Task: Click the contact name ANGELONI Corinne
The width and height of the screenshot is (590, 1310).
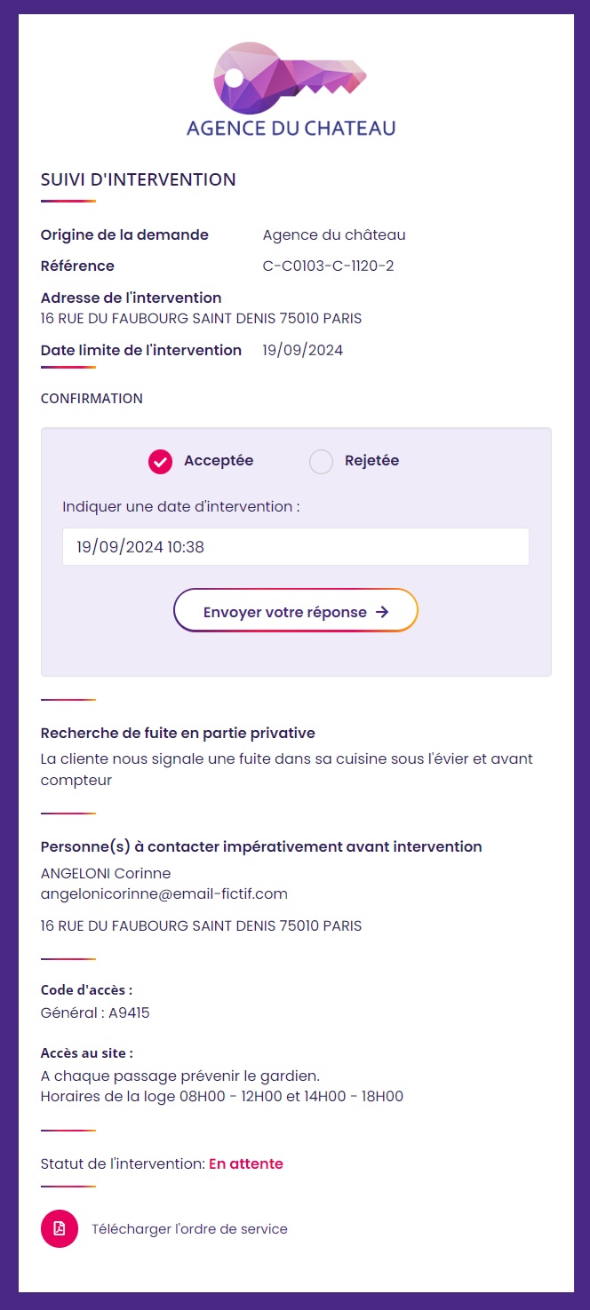Action: pyautogui.click(x=106, y=873)
